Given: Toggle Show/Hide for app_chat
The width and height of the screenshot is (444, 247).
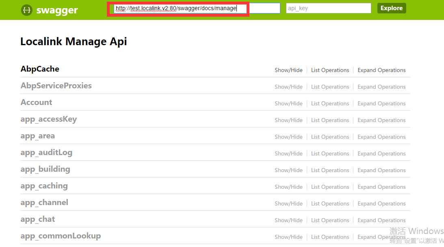Looking at the screenshot, I should [288, 220].
